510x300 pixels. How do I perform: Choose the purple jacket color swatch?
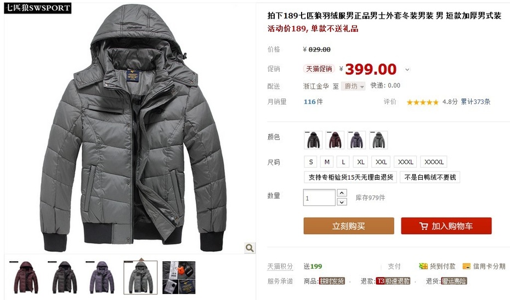[356, 140]
